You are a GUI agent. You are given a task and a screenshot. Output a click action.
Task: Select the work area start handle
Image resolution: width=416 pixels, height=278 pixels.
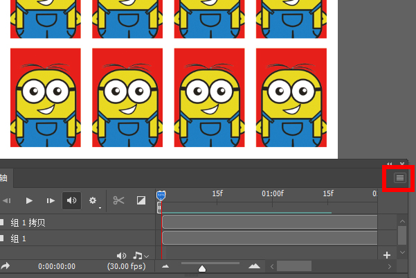point(159,207)
